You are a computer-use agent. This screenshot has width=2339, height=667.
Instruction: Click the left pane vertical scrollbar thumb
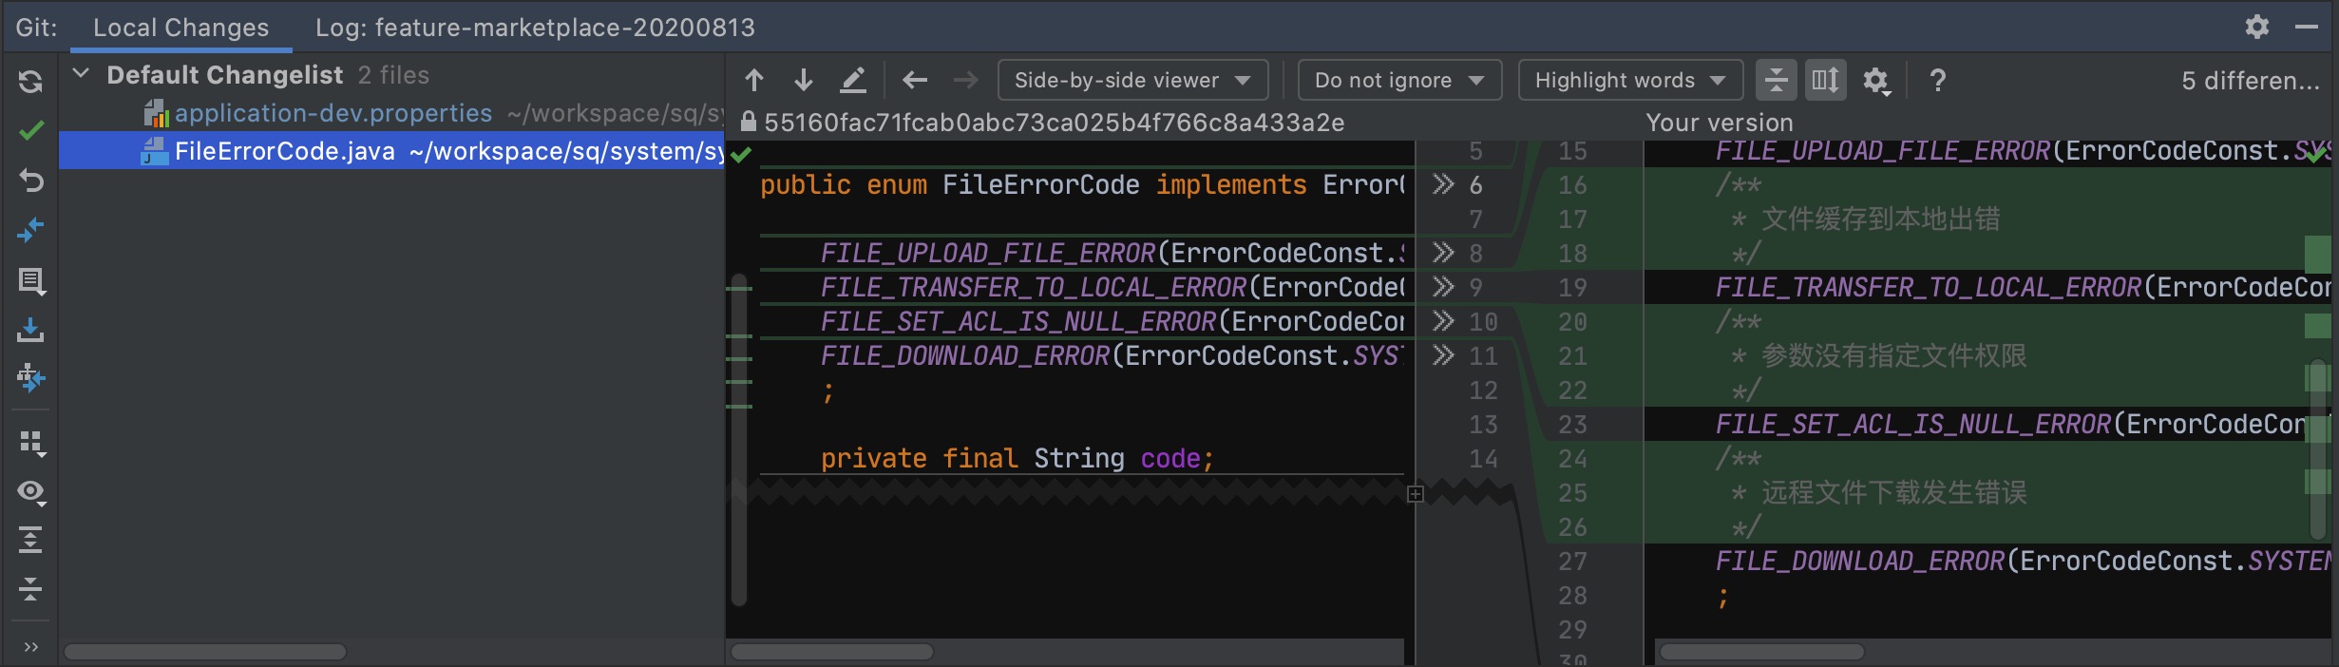coord(739,439)
